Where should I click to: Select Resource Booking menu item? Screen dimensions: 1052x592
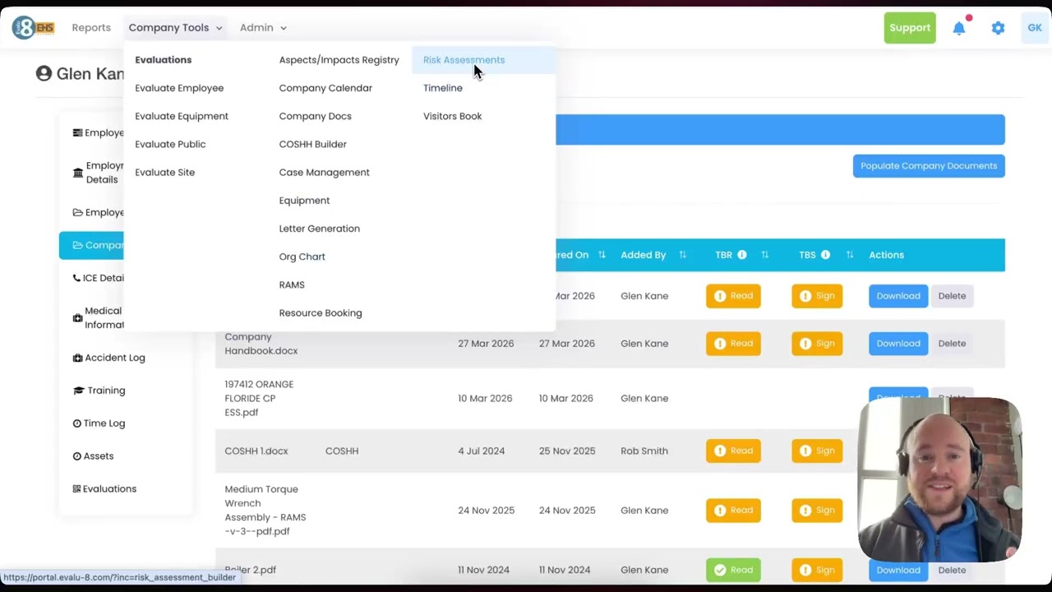(x=321, y=312)
